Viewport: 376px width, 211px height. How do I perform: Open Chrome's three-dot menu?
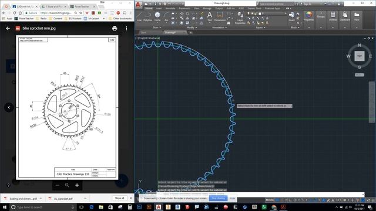pyautogui.click(x=131, y=13)
